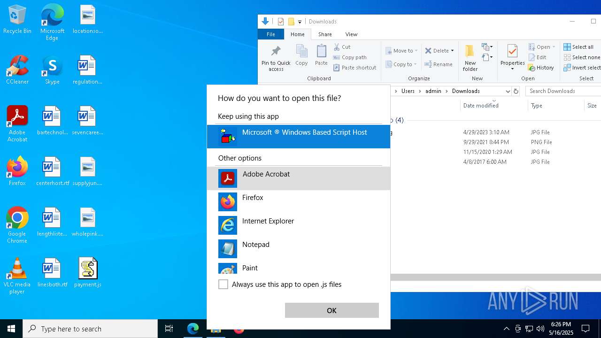Viewport: 601px width, 338px height.
Task: Click Copy path in the Explorer ribbon
Action: point(350,57)
